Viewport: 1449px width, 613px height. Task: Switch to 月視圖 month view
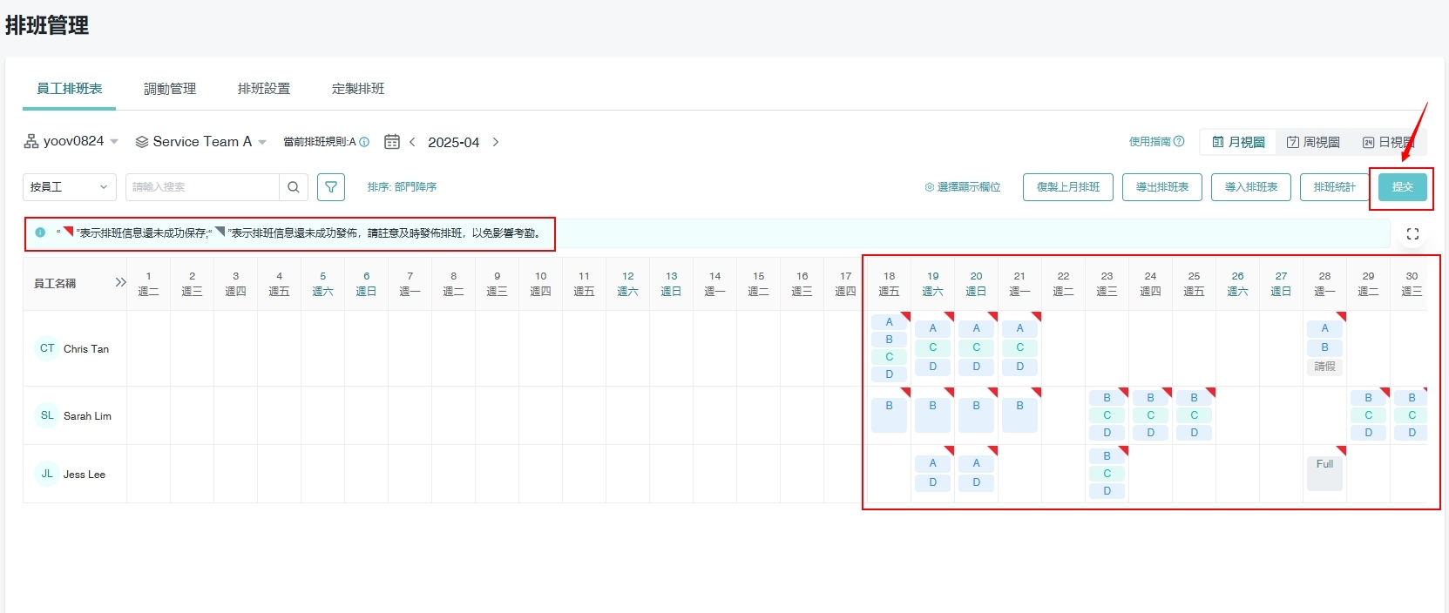tap(1238, 142)
